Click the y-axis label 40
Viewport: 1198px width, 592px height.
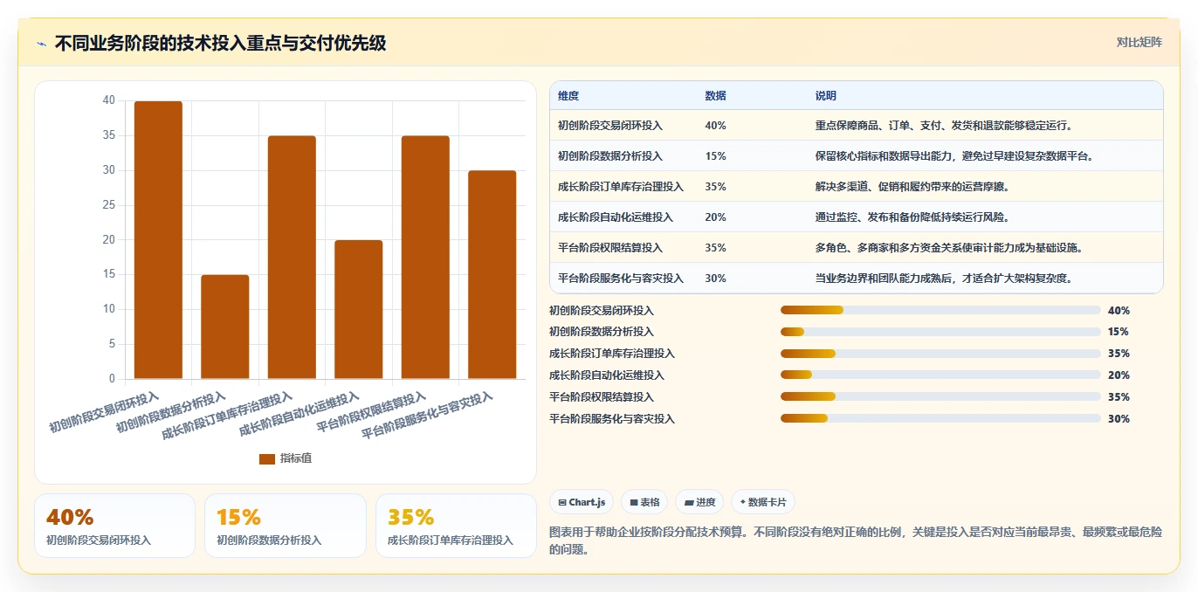pos(108,100)
